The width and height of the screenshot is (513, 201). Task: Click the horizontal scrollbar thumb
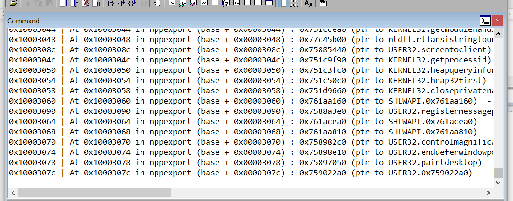point(94,193)
